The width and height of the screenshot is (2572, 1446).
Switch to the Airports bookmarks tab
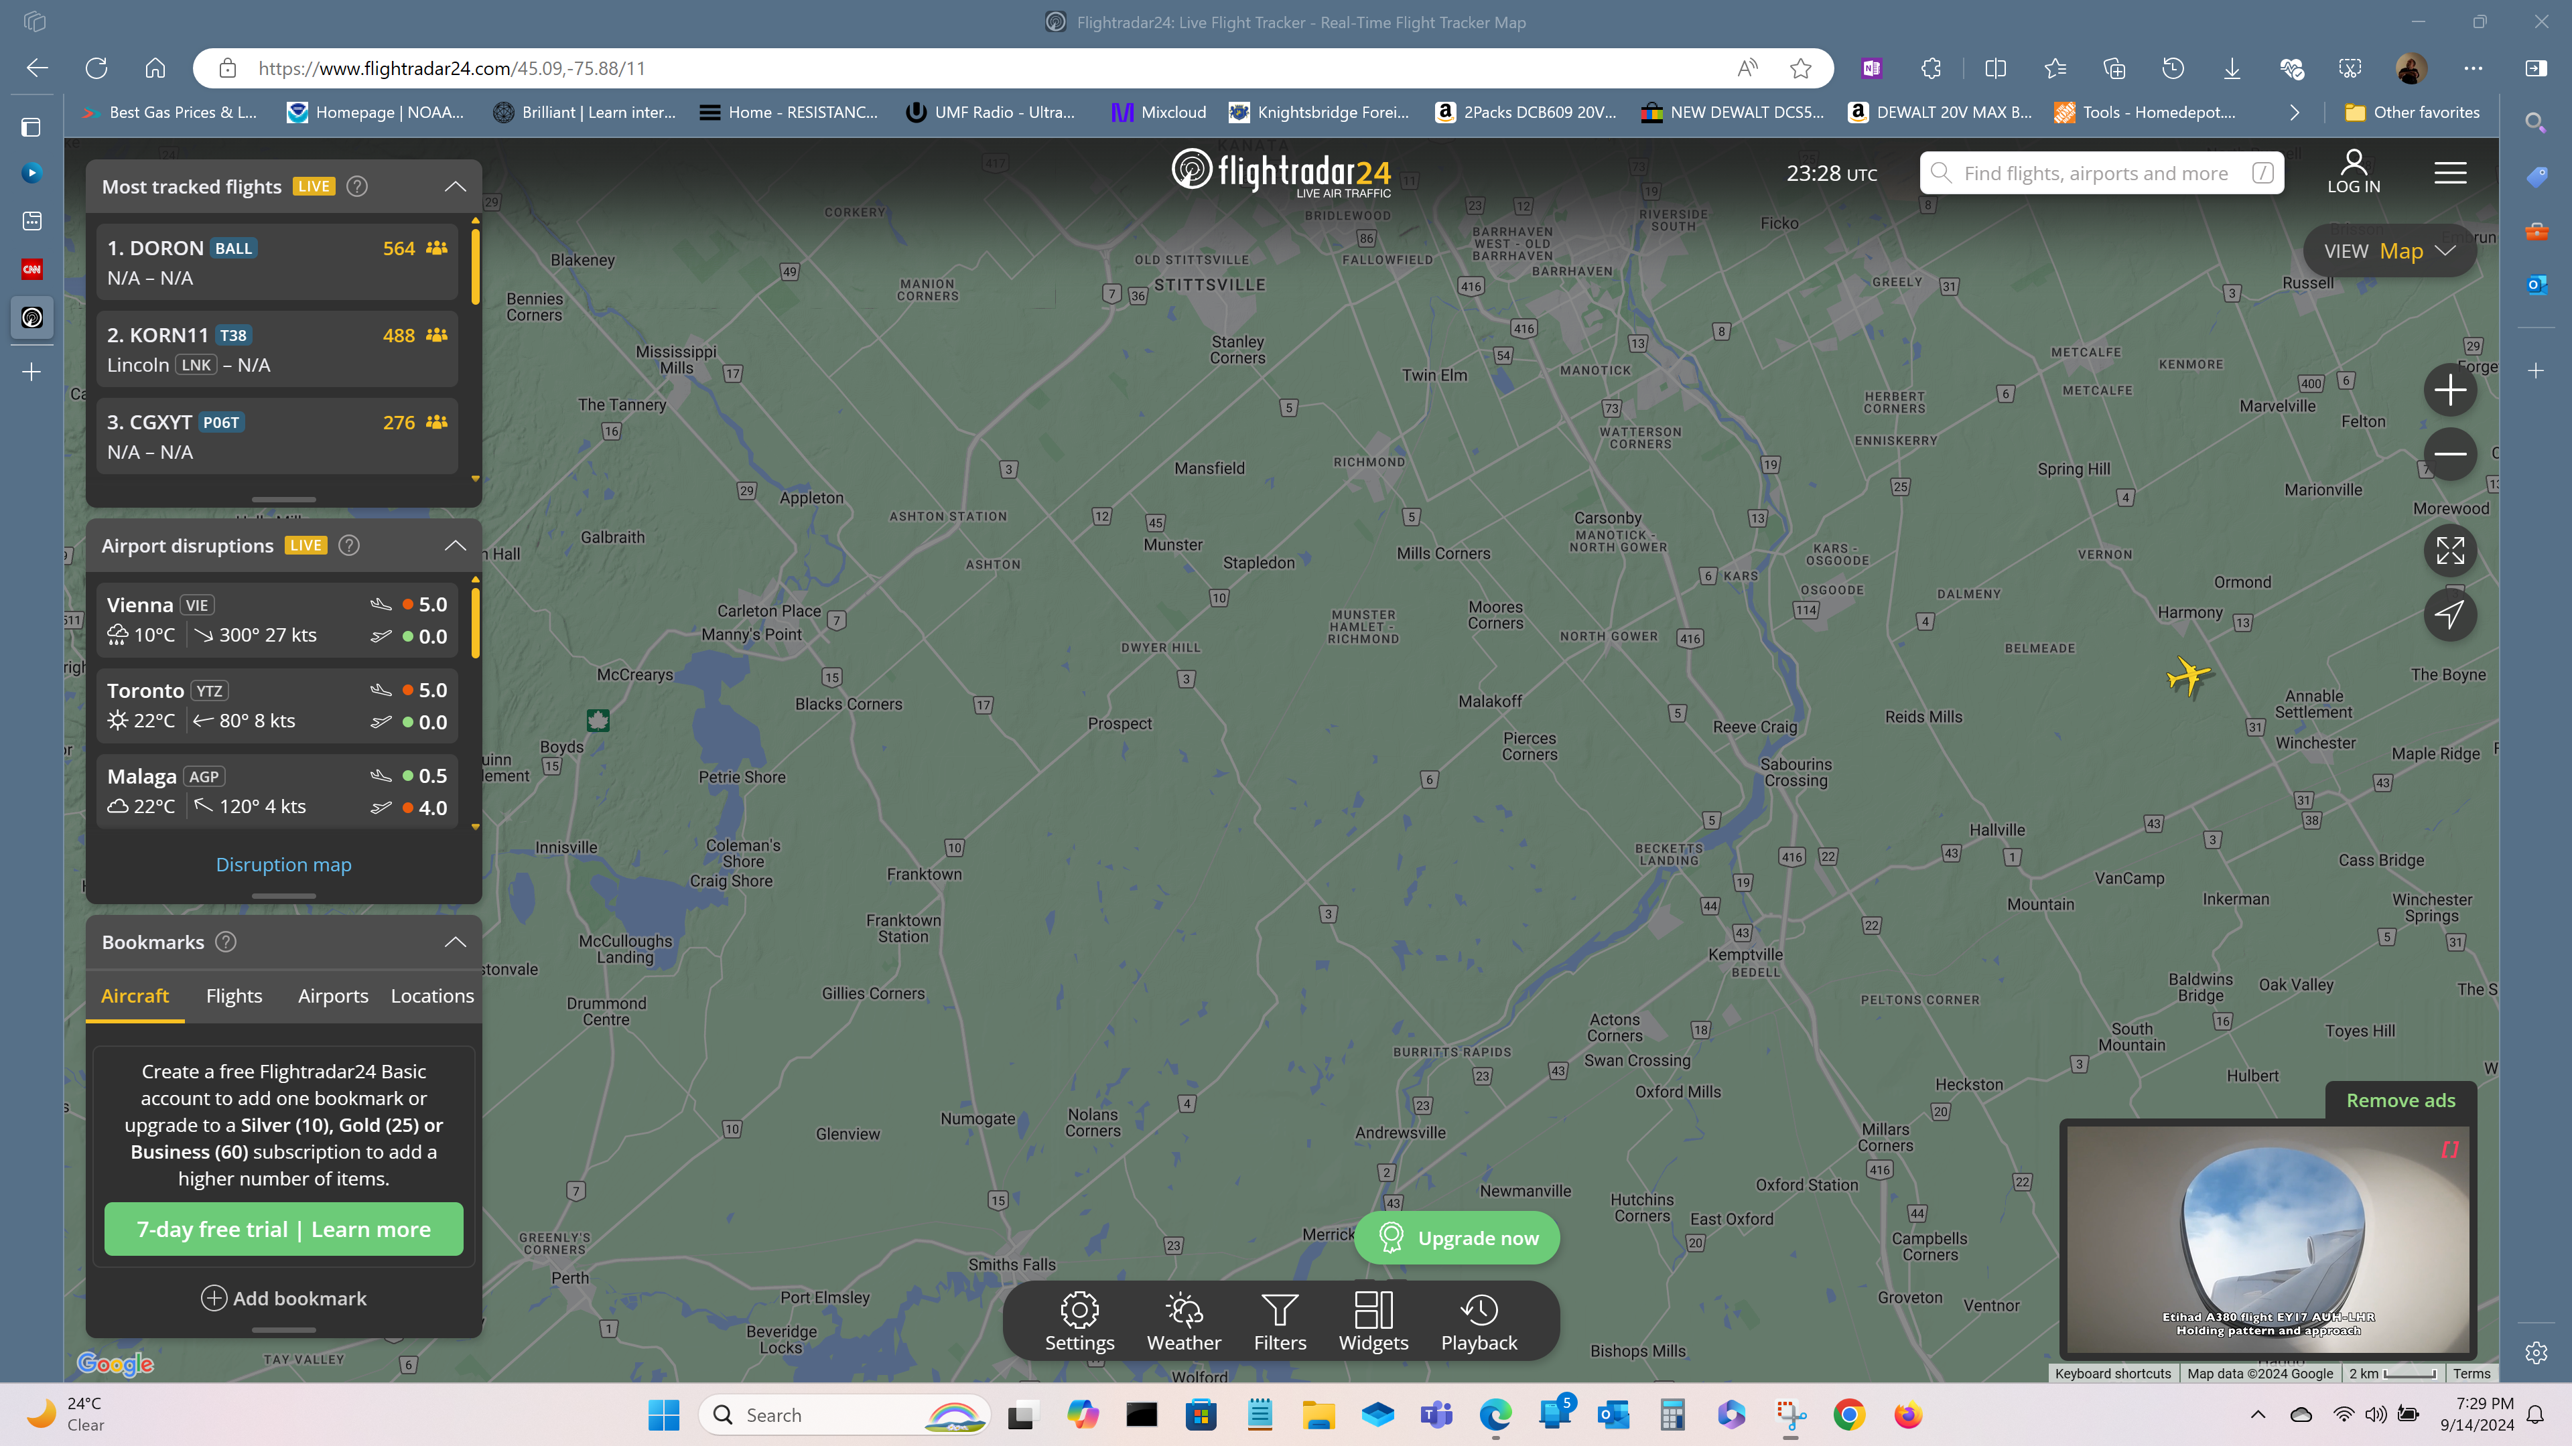click(x=332, y=996)
